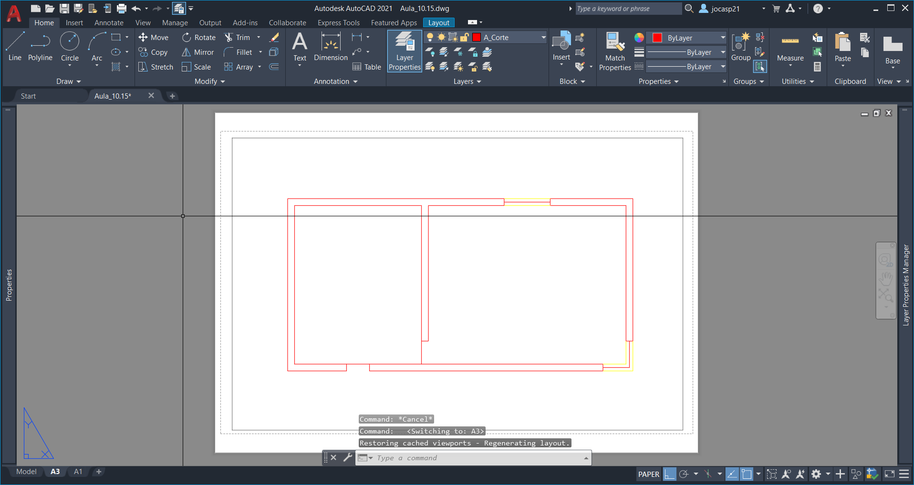Open the Insert ribbon tab

(74, 22)
